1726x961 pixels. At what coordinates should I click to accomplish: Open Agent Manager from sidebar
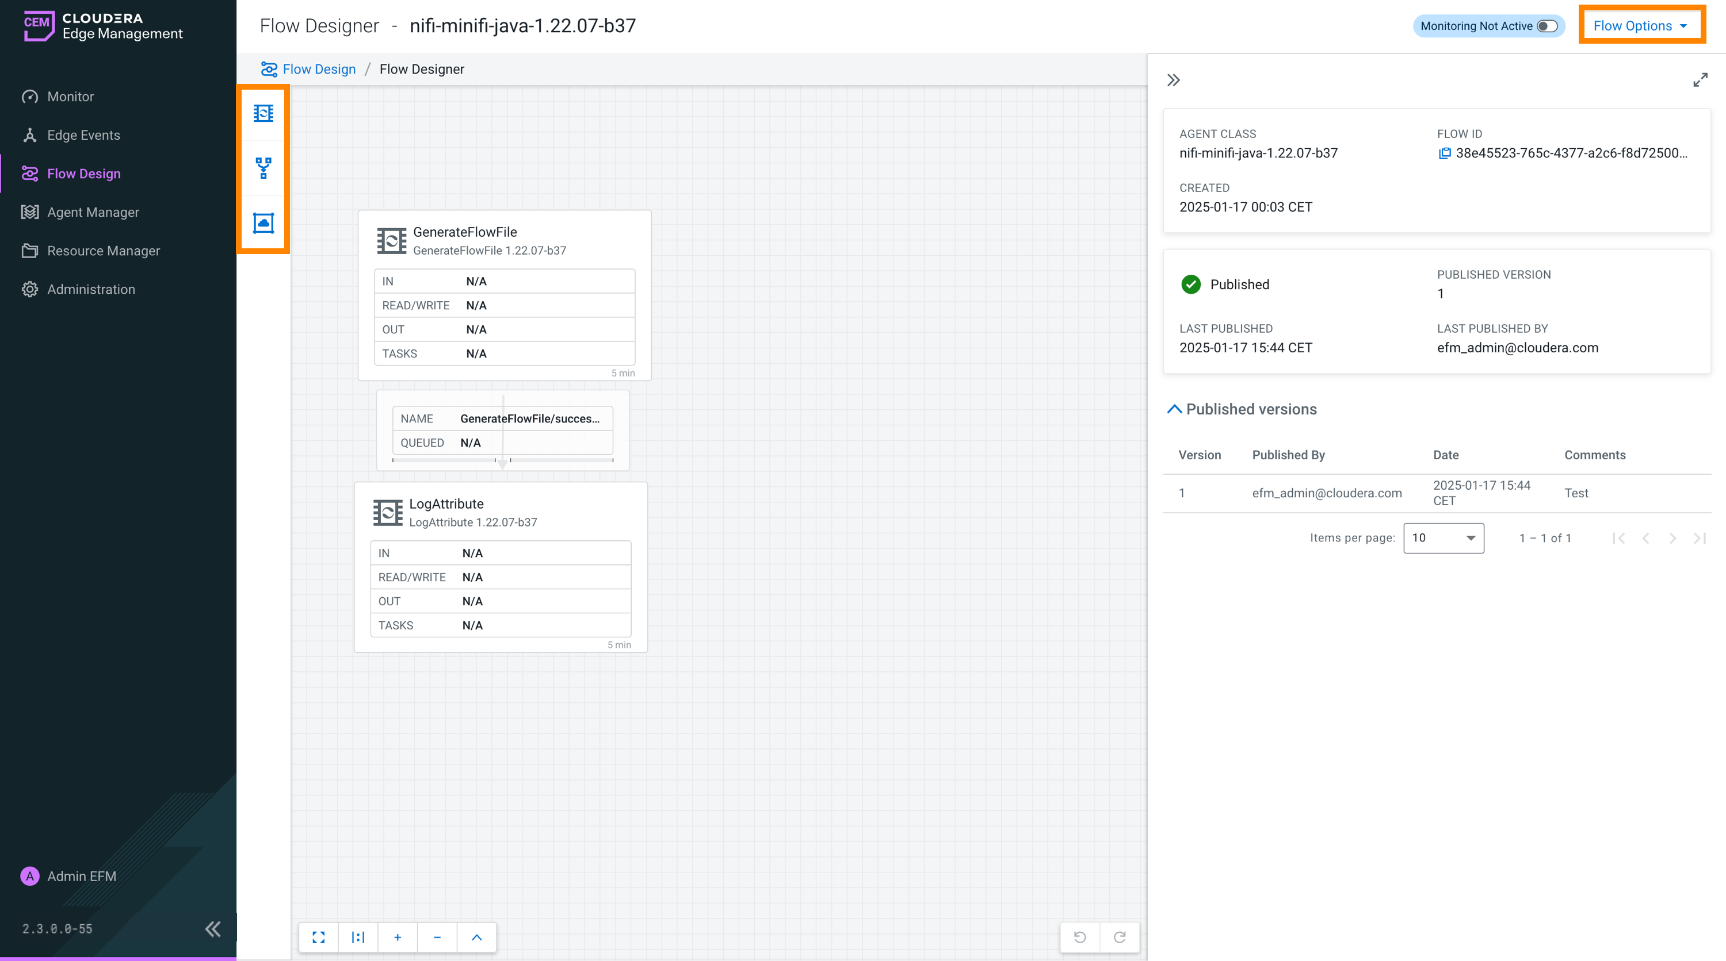click(x=93, y=212)
